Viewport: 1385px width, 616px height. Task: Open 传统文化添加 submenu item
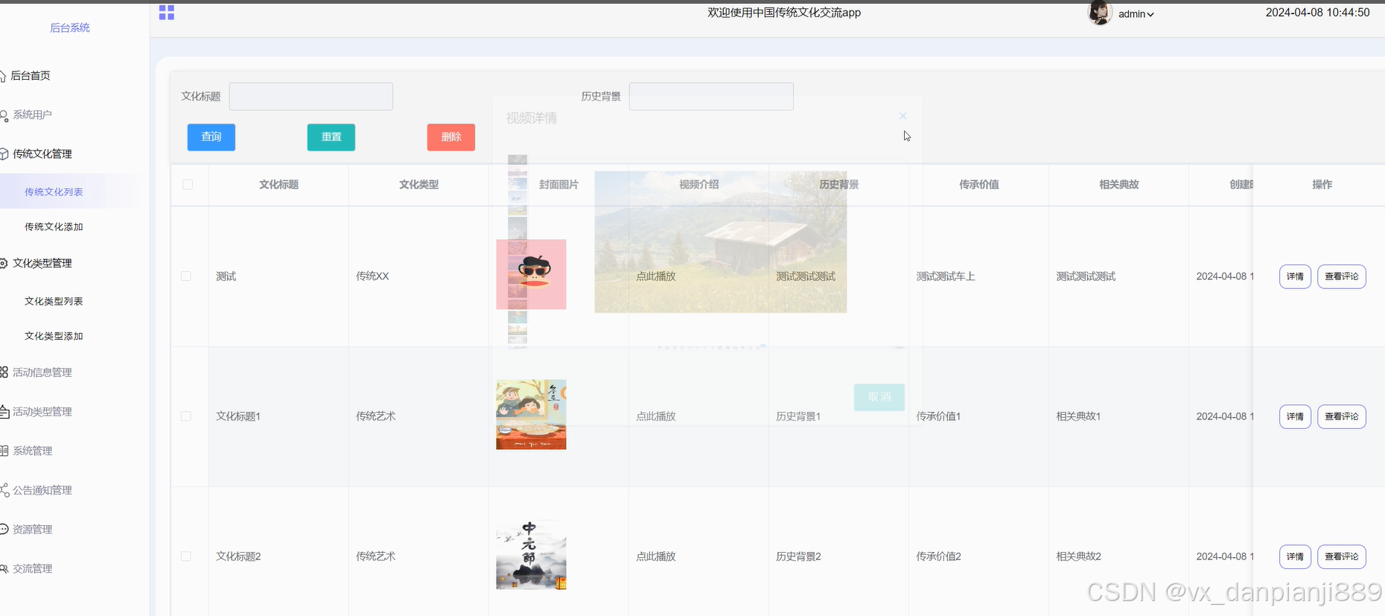click(x=54, y=226)
